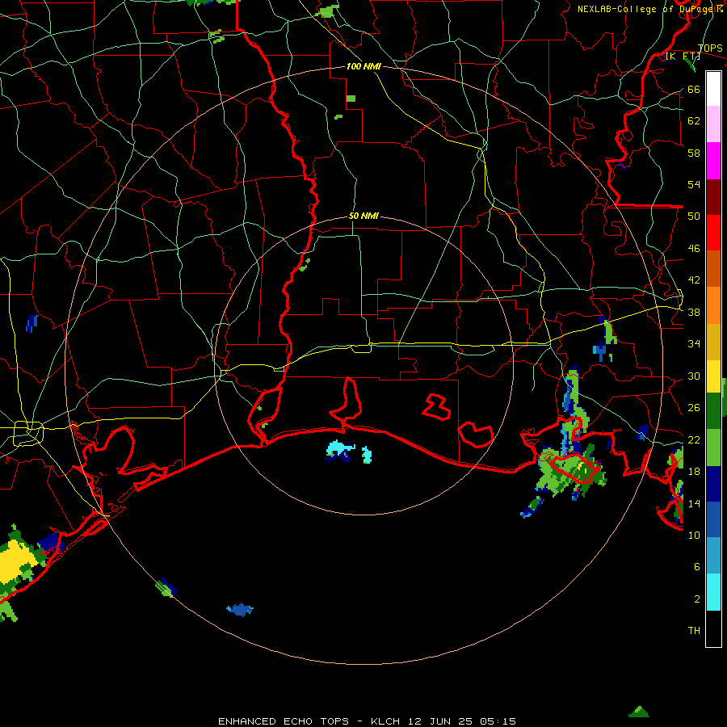Click the 100 NMI range ring label
The width and height of the screenshot is (727, 727).
point(363,66)
